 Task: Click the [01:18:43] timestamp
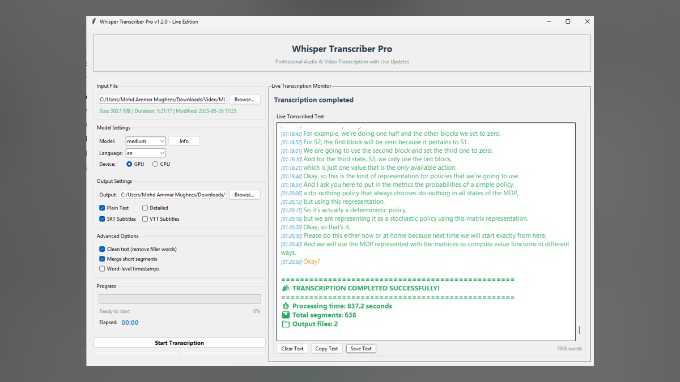291,134
